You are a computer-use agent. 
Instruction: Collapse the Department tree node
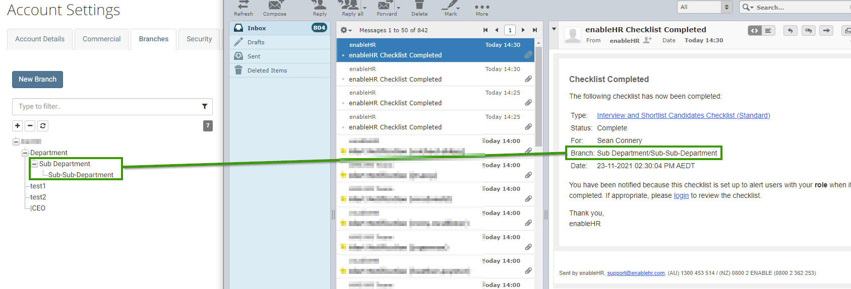pos(25,153)
